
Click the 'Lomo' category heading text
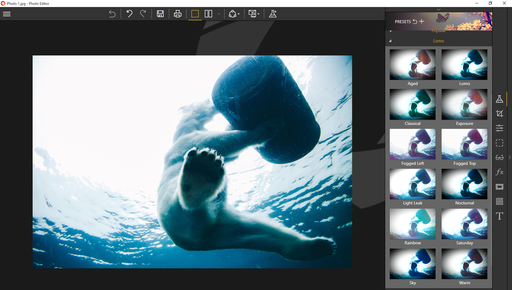[439, 41]
